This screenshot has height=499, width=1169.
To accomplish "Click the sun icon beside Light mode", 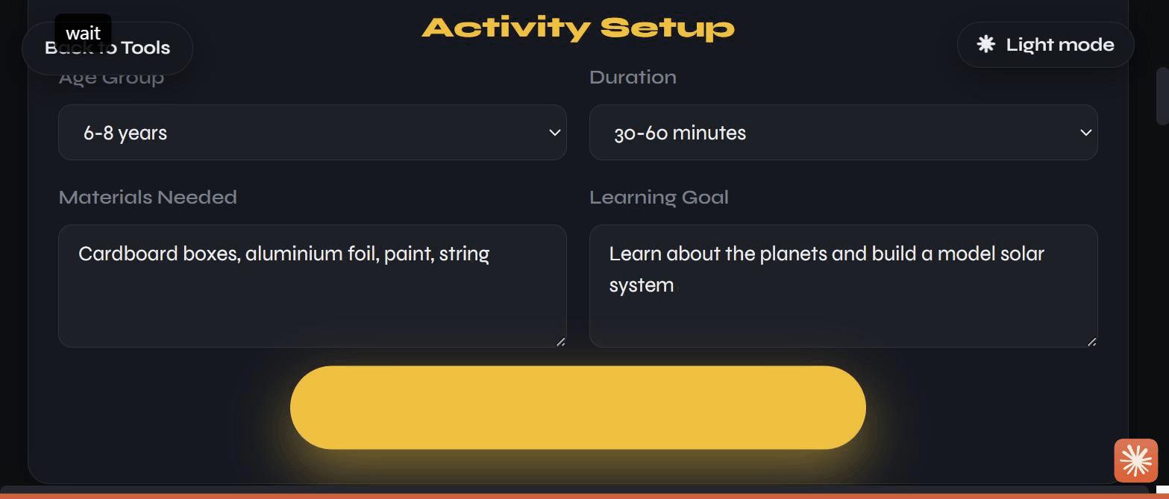I will point(986,45).
